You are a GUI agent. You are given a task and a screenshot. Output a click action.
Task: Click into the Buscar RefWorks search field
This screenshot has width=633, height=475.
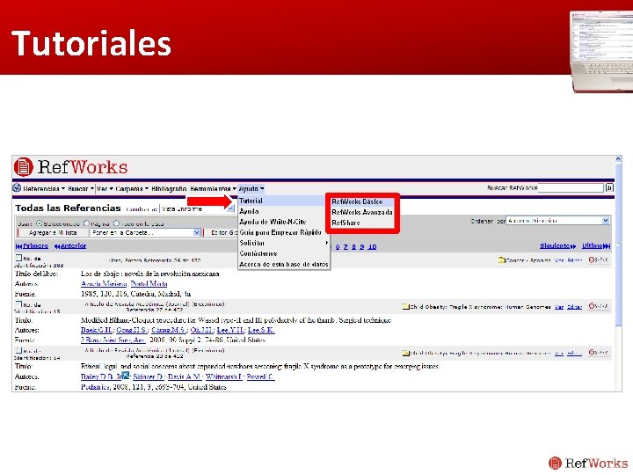coord(571,187)
